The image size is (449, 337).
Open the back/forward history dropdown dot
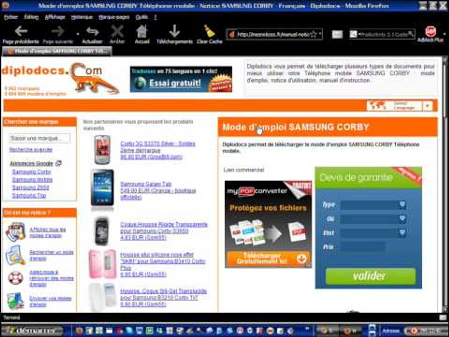point(78,34)
